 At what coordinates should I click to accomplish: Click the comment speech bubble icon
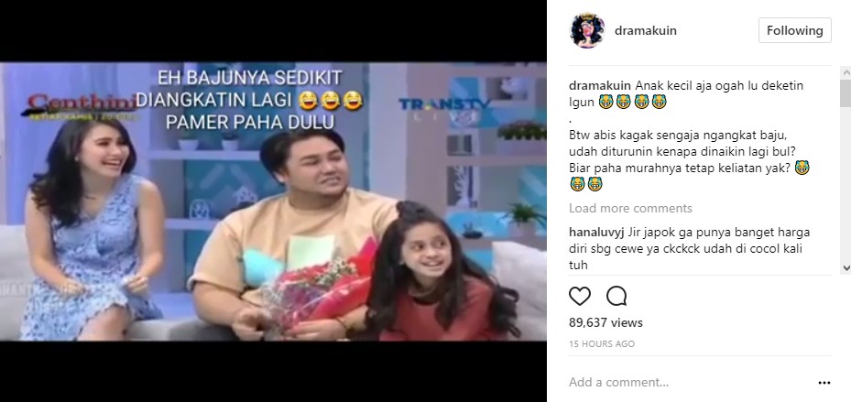click(x=616, y=296)
